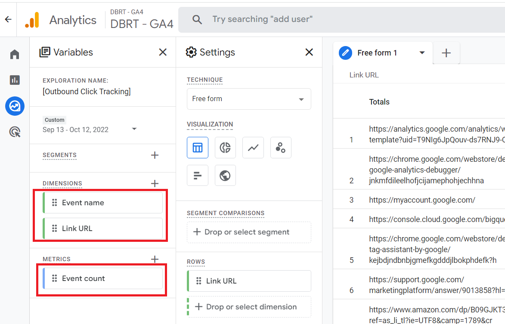Screen dimensions: 505x324
Task: Click the Custom date badge
Action: point(54,120)
